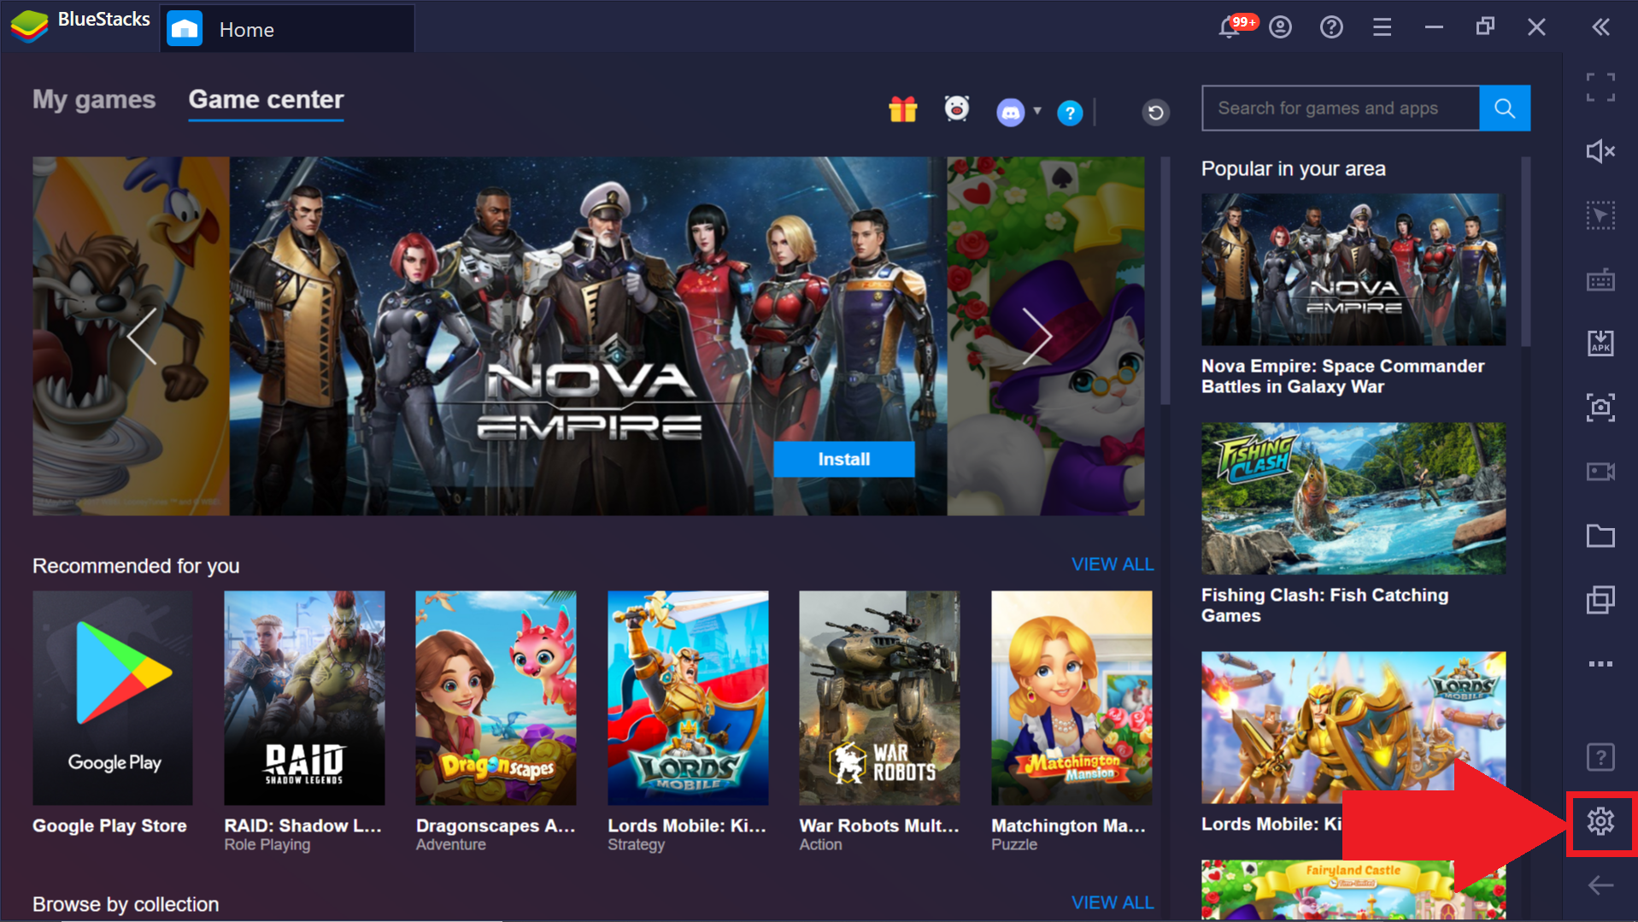Collapse the sidebar with double chevron icon
Image resolution: width=1638 pixels, height=922 pixels.
(1601, 27)
